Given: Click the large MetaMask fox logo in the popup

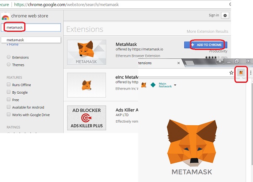Looking at the screenshot, I should (192, 143).
